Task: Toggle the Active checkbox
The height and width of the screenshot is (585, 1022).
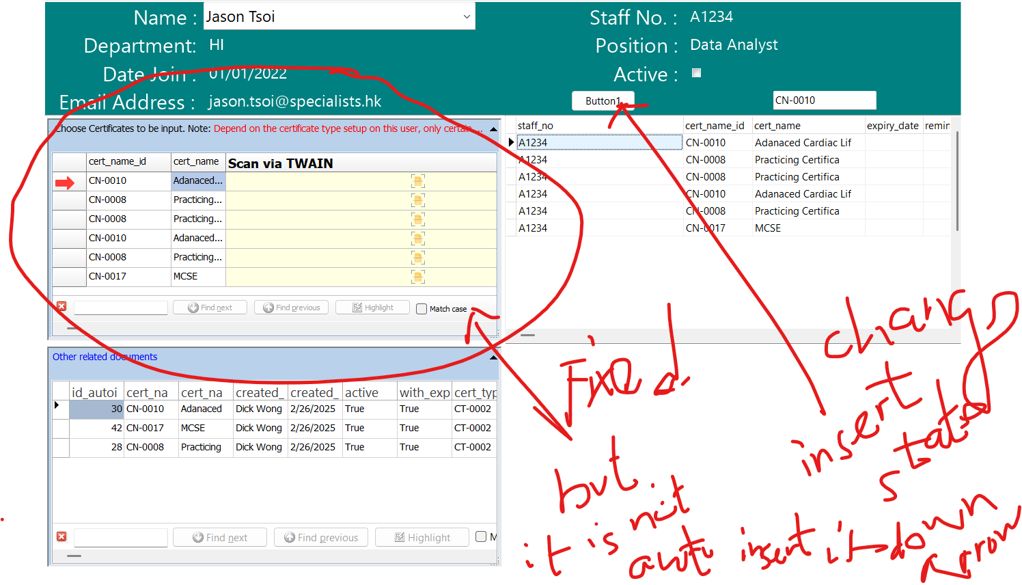Action: (x=696, y=73)
